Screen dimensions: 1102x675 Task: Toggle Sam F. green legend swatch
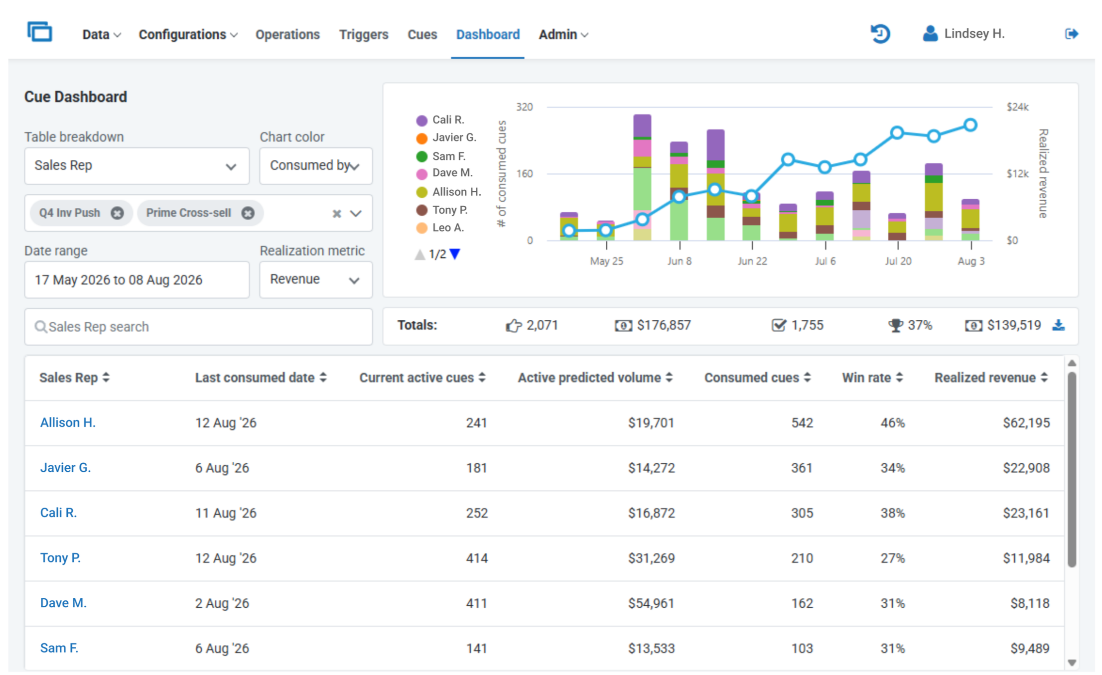421,156
